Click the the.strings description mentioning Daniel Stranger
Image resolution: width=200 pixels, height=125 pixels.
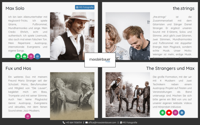click(x=172, y=37)
